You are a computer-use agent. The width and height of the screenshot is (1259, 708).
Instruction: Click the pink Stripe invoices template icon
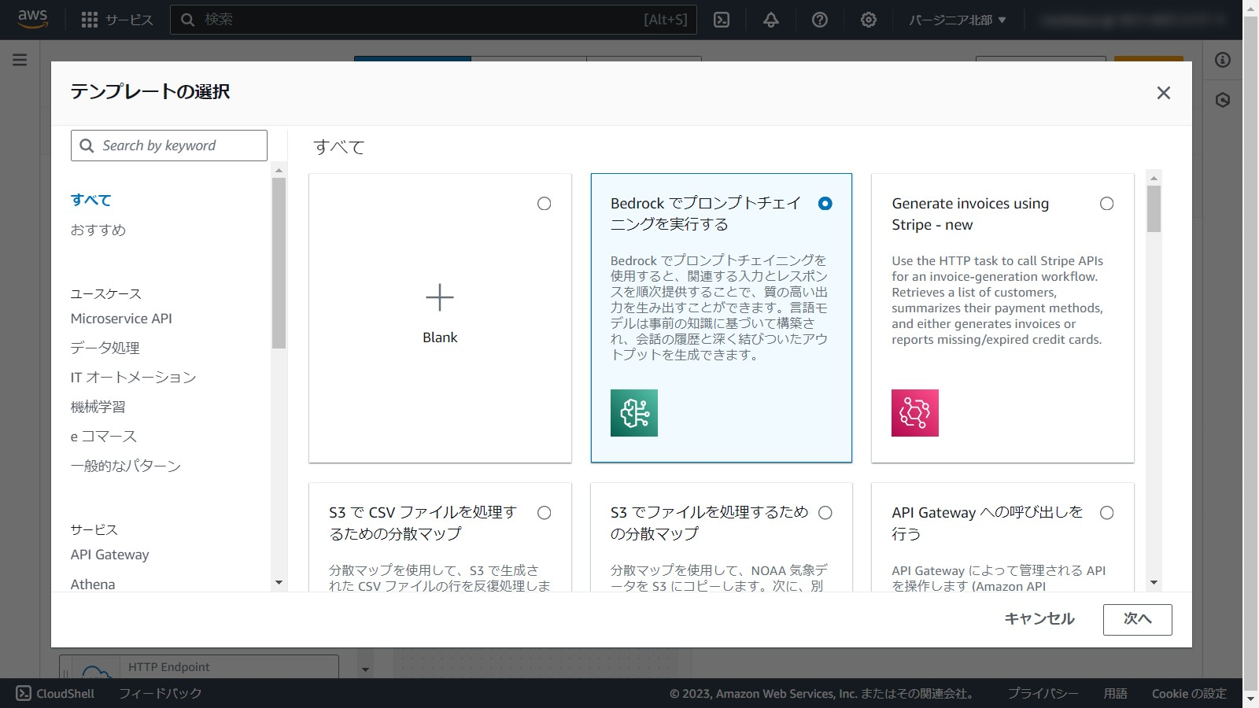(914, 413)
